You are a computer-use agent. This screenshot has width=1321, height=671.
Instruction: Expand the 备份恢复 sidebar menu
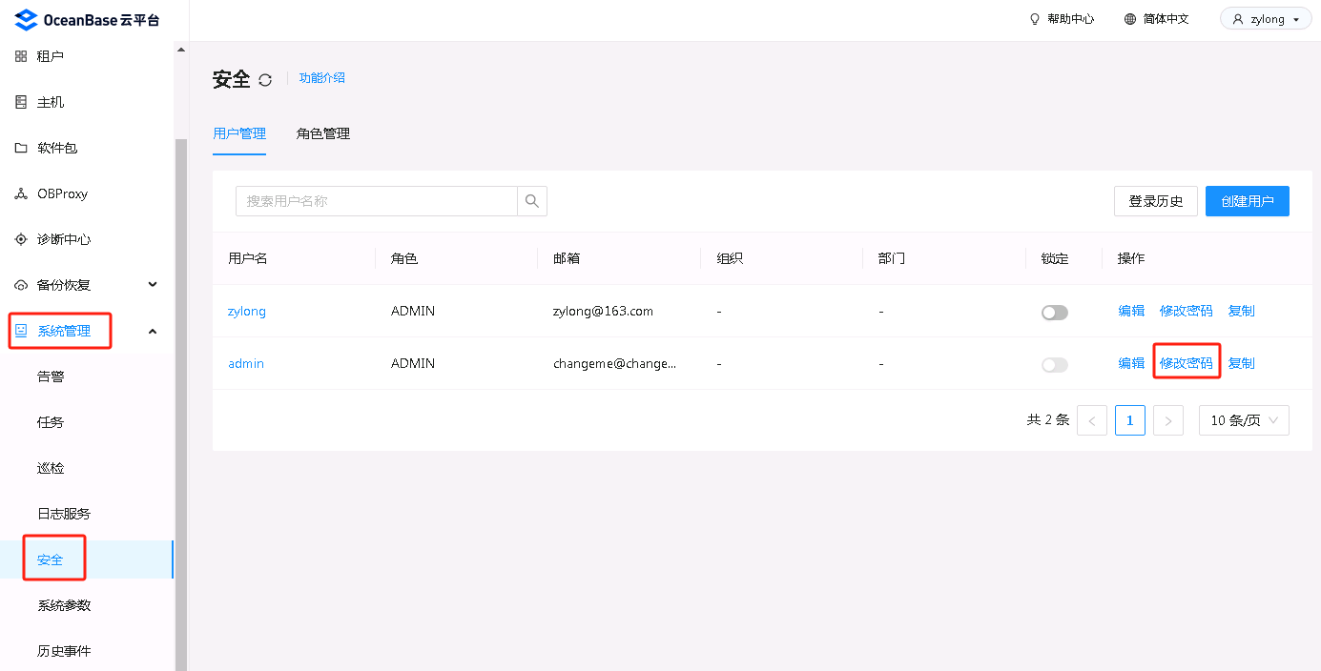[153, 285]
